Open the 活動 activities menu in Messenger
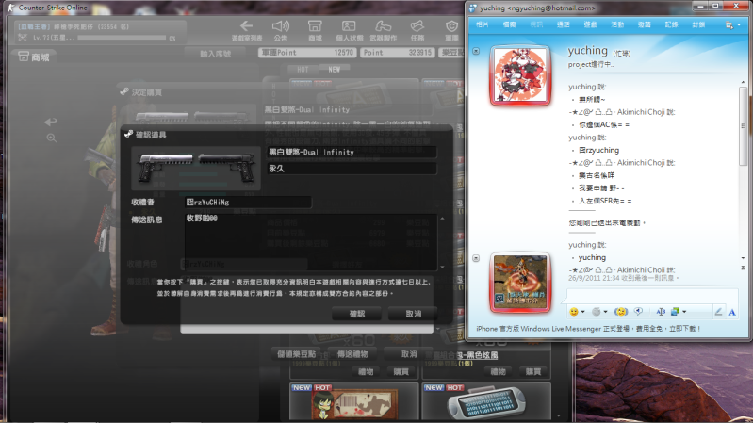This screenshot has height=423, width=753. click(617, 24)
